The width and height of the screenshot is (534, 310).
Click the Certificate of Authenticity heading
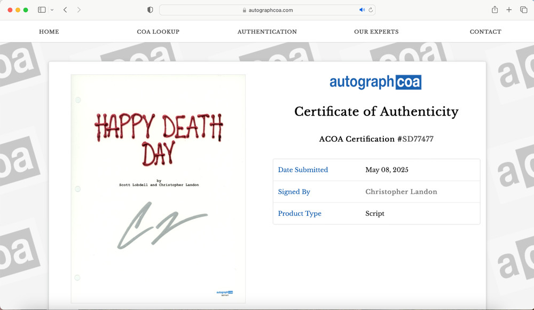point(376,112)
